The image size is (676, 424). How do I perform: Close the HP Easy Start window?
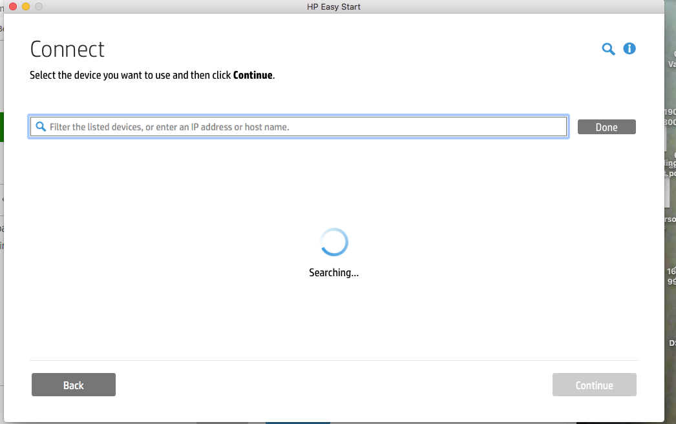[x=13, y=6]
